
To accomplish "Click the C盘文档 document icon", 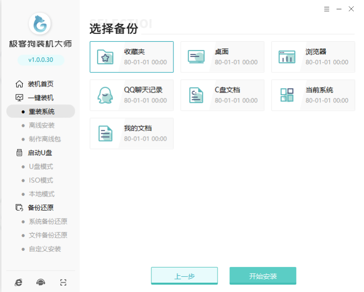I will point(196,95).
